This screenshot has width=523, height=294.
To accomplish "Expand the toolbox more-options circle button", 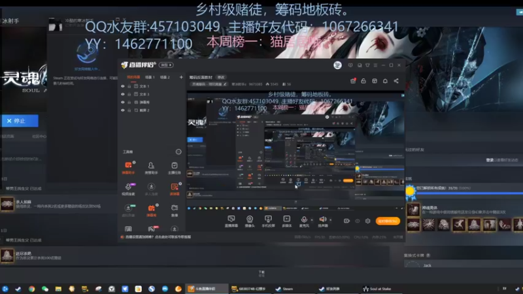I will pos(178,152).
